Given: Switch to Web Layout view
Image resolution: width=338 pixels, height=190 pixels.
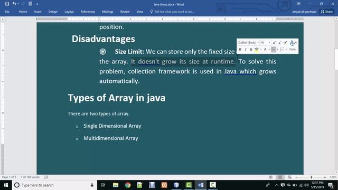Looking at the screenshot, I should (x=289, y=177).
